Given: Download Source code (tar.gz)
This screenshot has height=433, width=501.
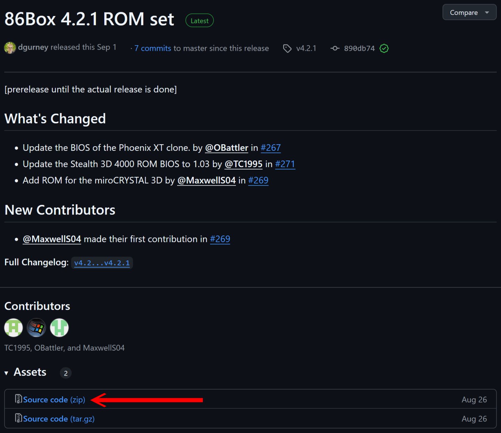Looking at the screenshot, I should coord(59,419).
